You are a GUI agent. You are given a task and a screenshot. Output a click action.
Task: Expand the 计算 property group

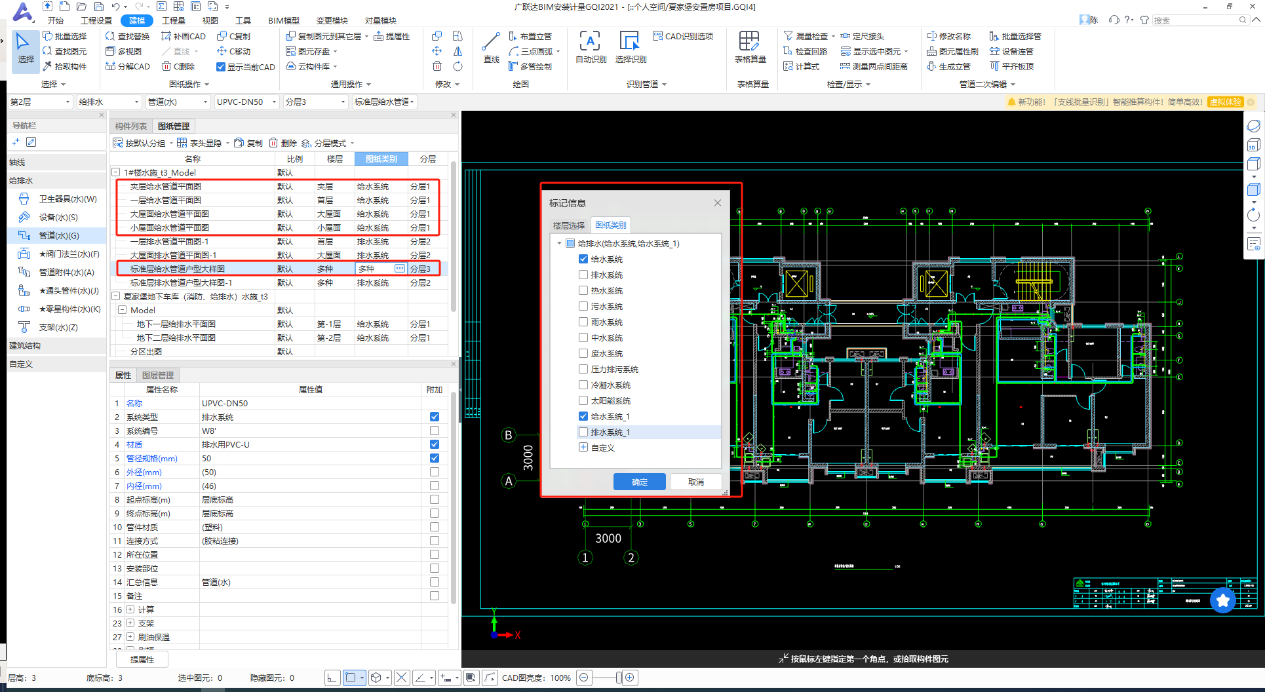coord(130,609)
